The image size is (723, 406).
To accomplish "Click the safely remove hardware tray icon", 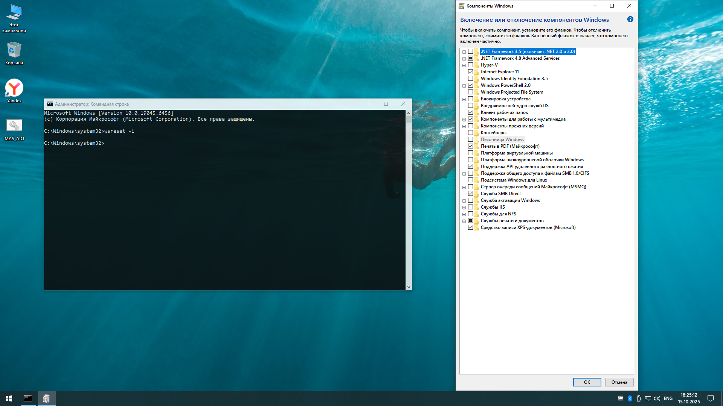I will pos(639,398).
